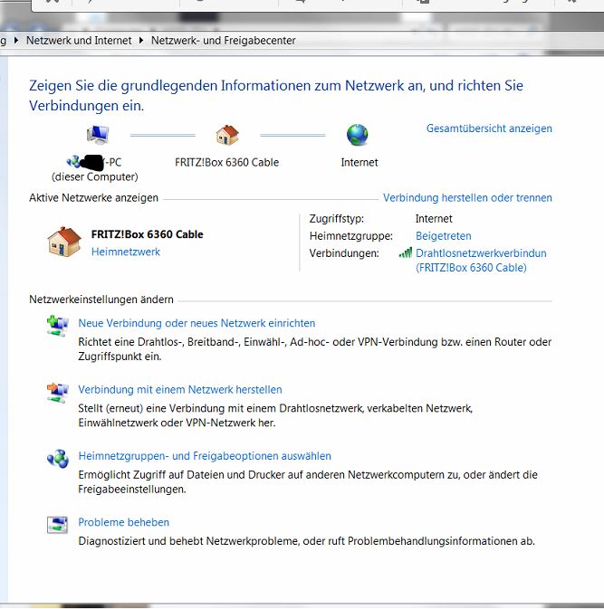The image size is (604, 609).
Task: Click Internet label under globe
Action: click(x=360, y=162)
